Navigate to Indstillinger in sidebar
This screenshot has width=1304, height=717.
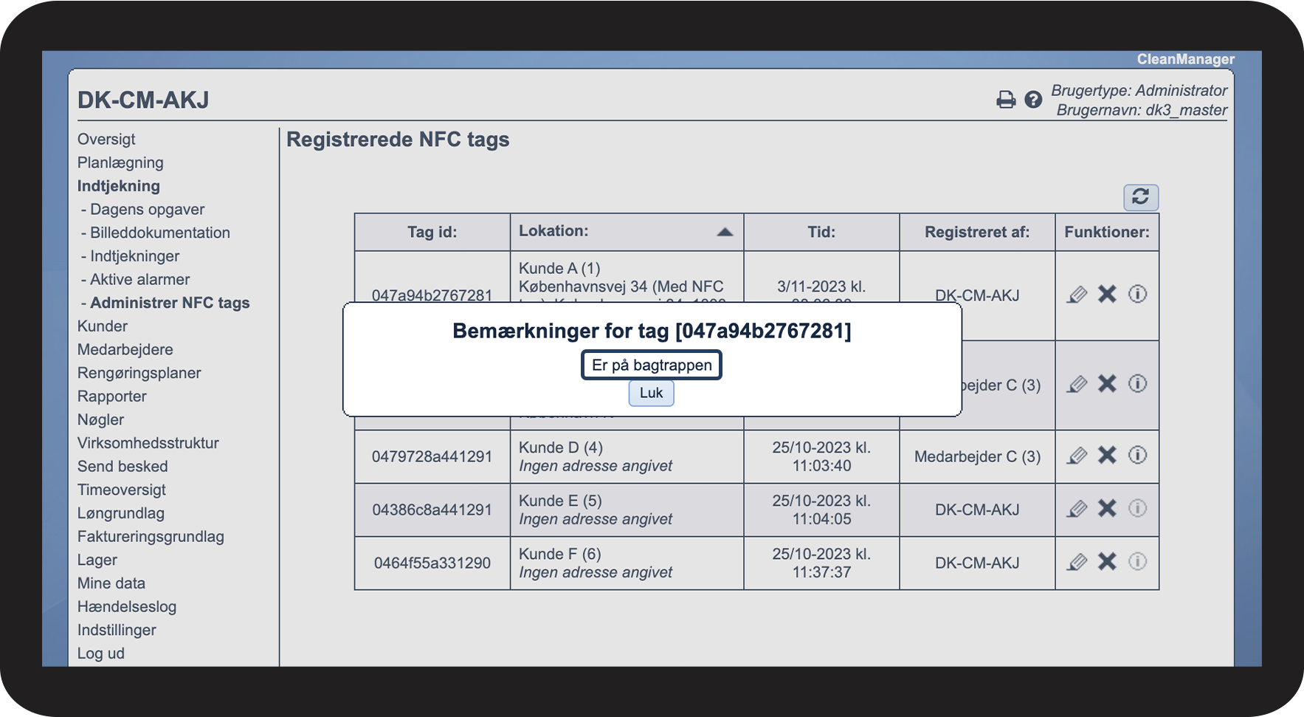(x=117, y=630)
